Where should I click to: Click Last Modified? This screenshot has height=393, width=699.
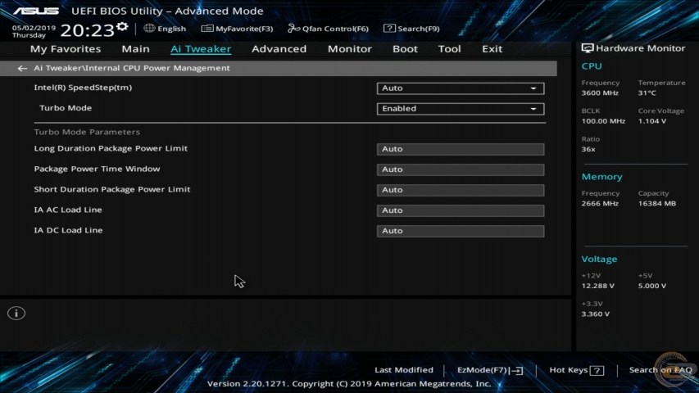404,370
